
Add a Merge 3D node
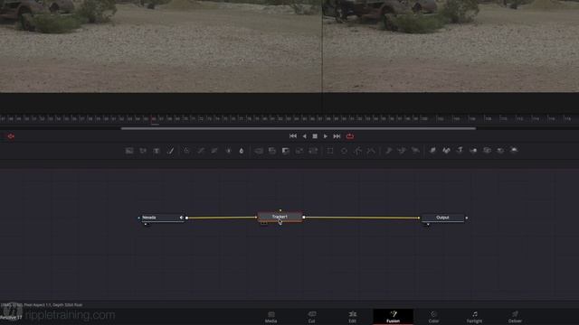point(473,151)
